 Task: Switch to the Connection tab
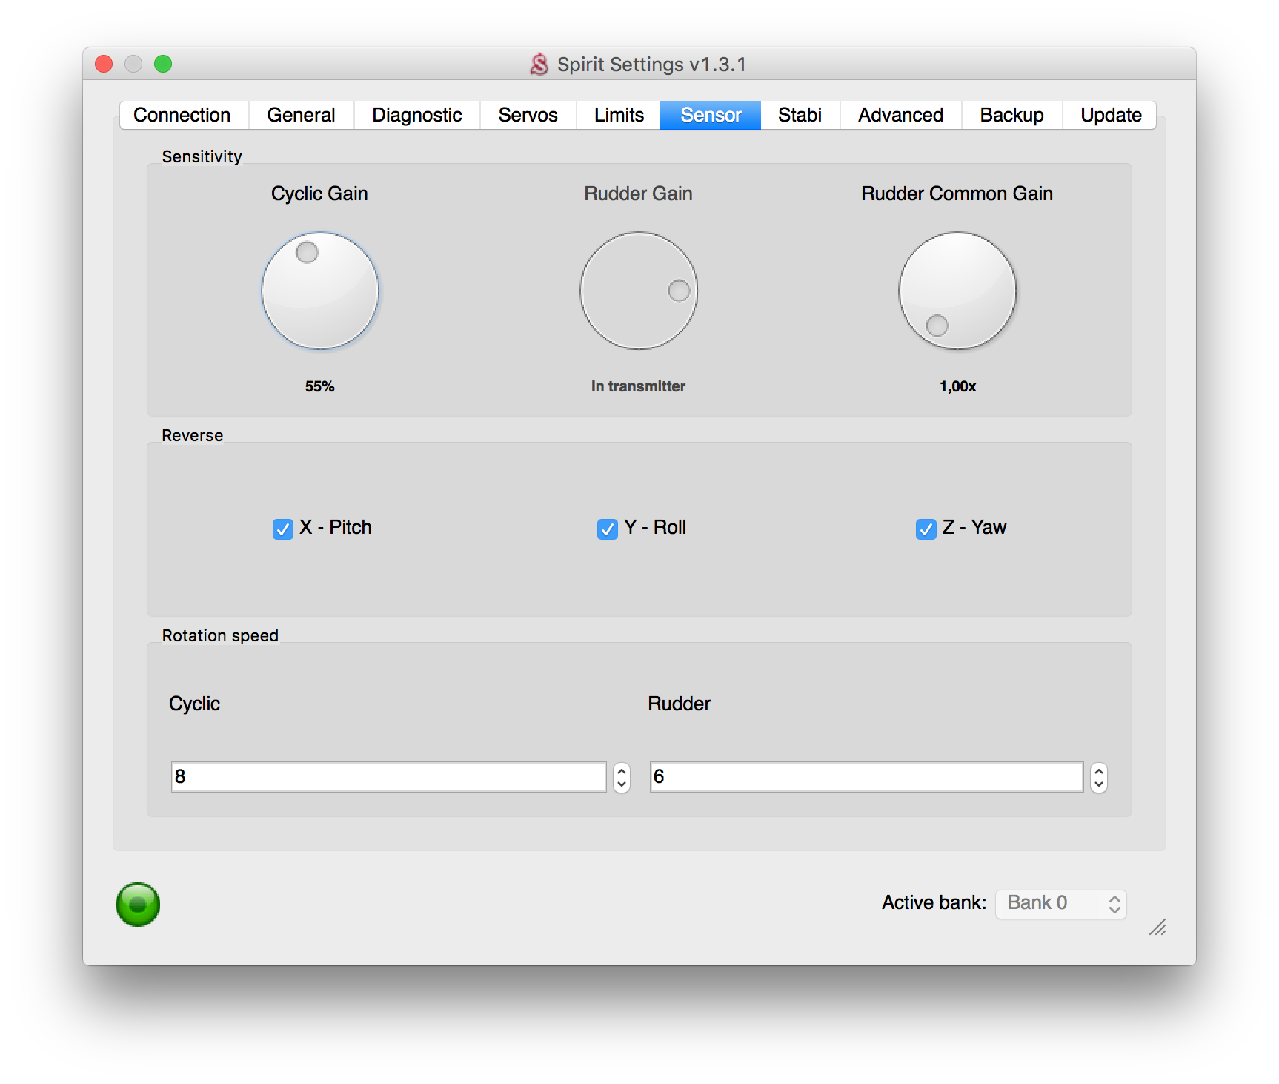click(x=182, y=115)
